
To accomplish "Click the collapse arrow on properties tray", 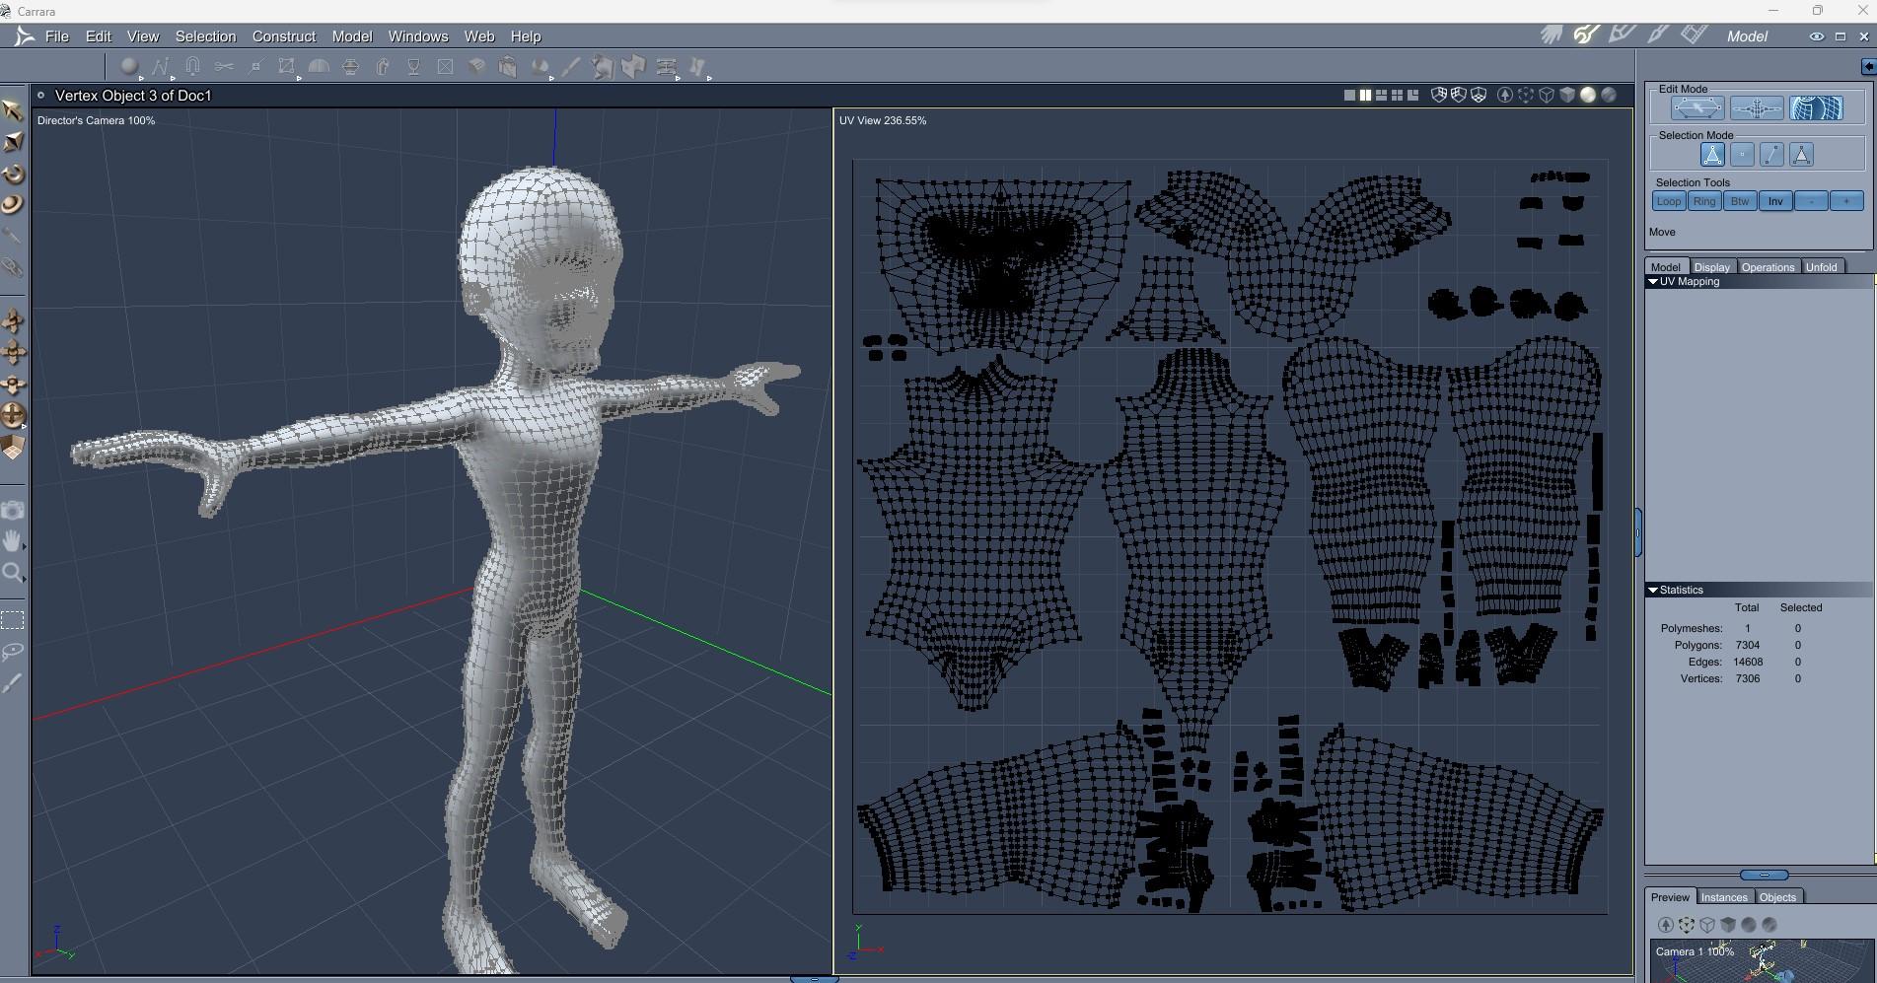I will point(1868,67).
